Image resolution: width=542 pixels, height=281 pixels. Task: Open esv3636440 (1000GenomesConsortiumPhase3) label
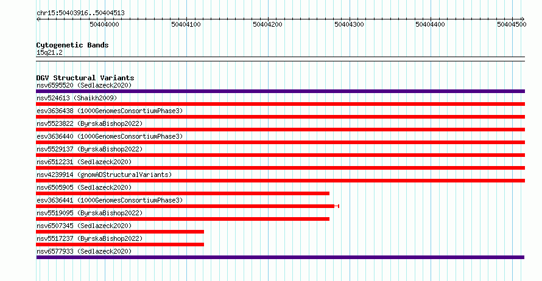pyautogui.click(x=110, y=136)
